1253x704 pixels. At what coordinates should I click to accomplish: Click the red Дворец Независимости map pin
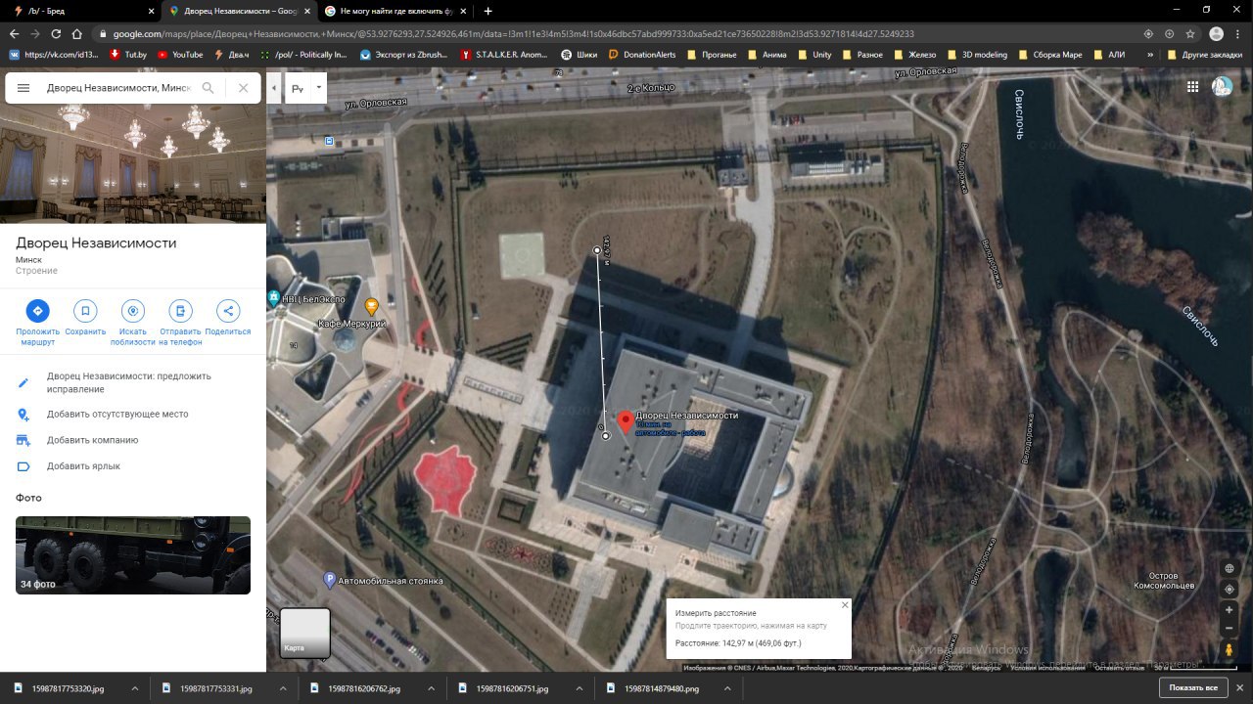626,423
